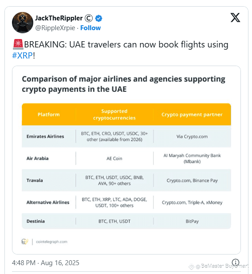Open the @RippleXrpie handle

coord(55,28)
